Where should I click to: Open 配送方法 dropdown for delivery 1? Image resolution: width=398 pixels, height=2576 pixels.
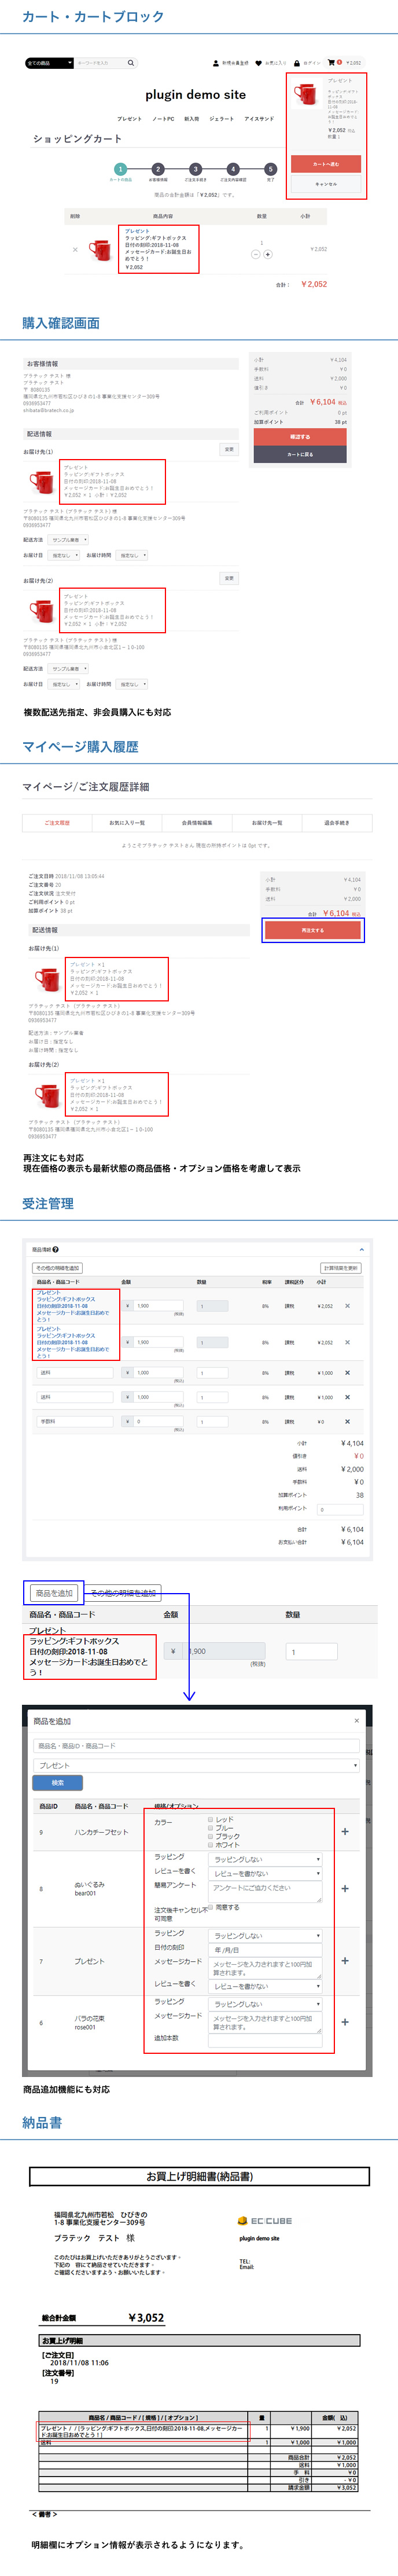point(69,540)
